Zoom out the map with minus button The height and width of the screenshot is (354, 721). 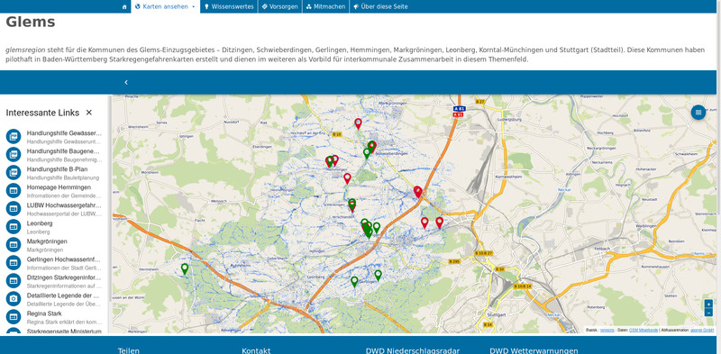coord(708,313)
